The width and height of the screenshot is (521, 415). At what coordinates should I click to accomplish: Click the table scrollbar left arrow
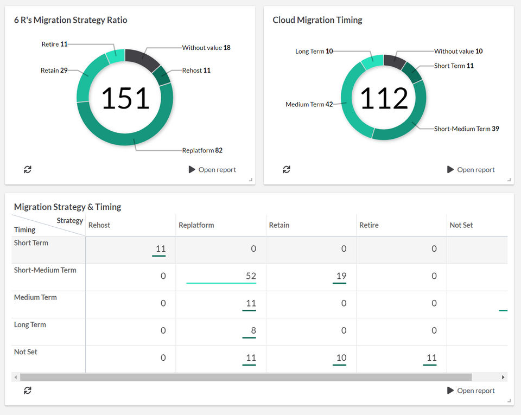[16, 377]
